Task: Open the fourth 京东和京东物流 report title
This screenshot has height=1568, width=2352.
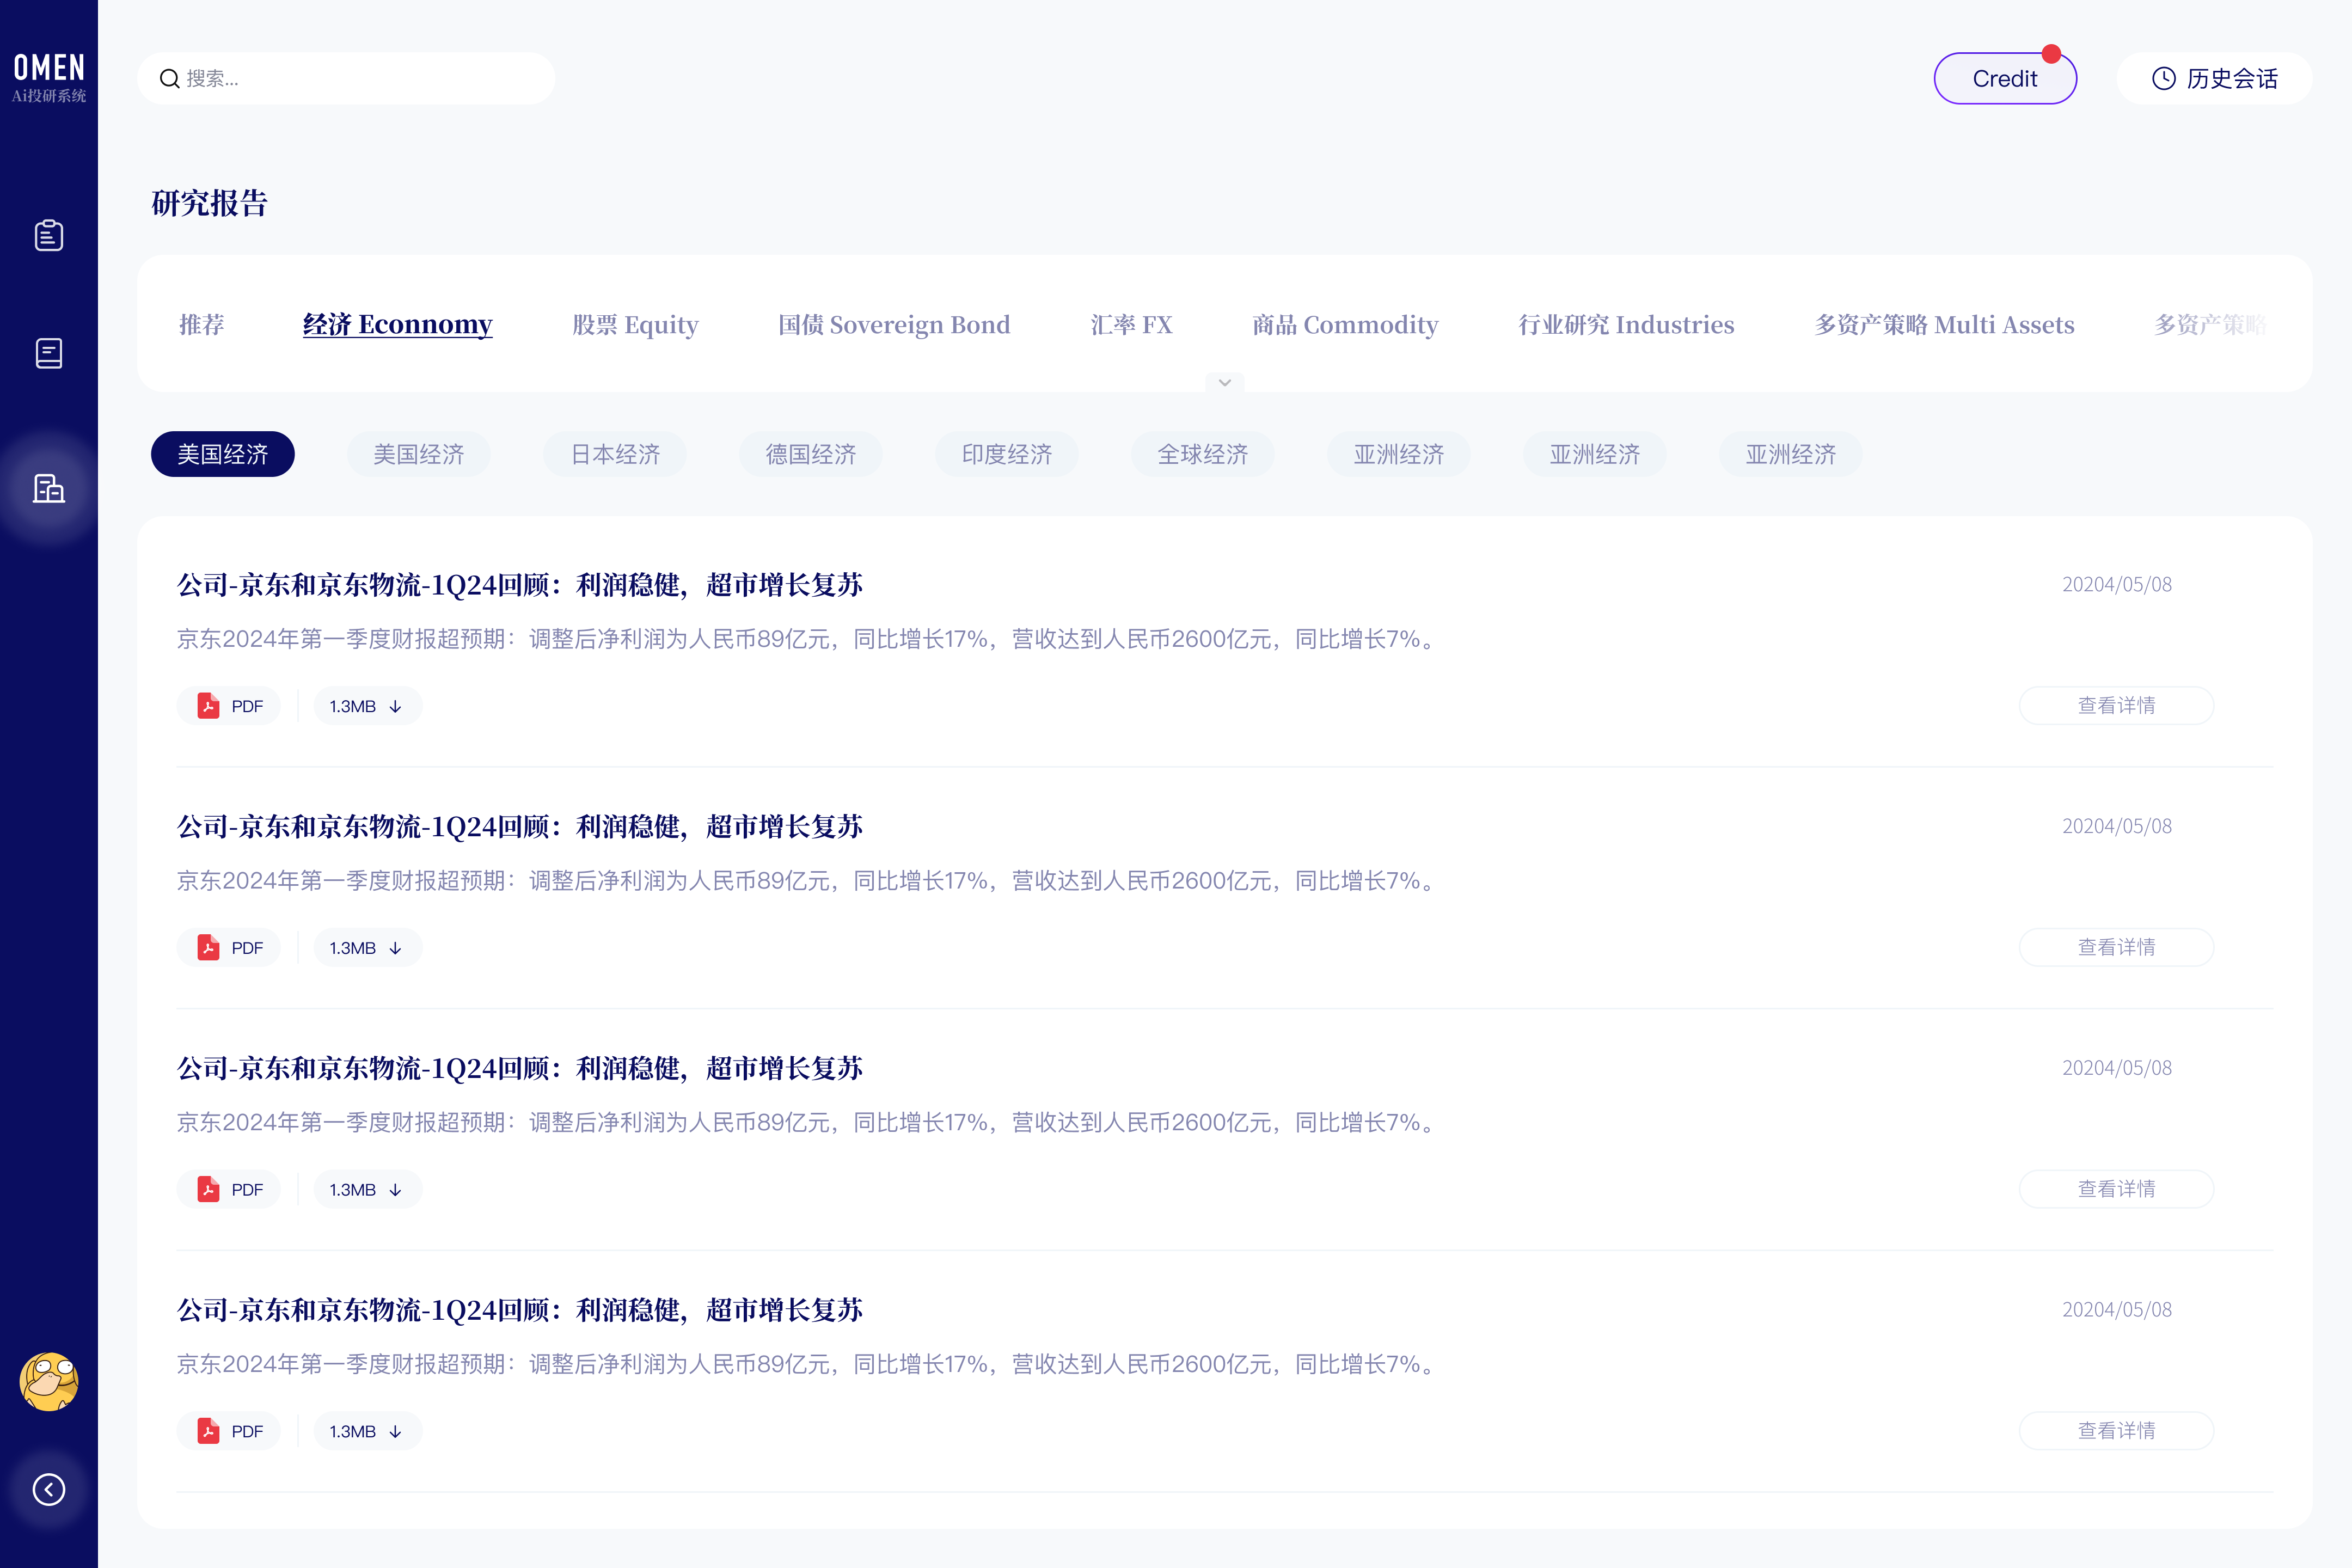Action: 520,1311
